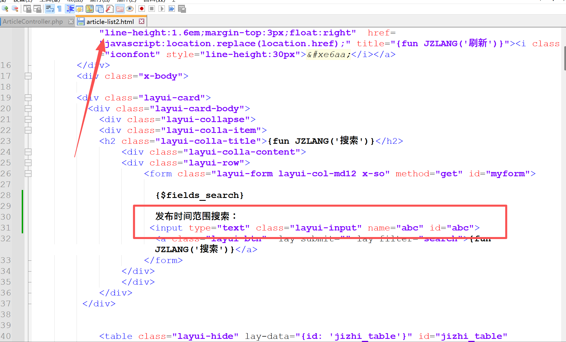Screen dimensions: 566x342
Task: Click run macro multiple times icon
Action: (171, 9)
